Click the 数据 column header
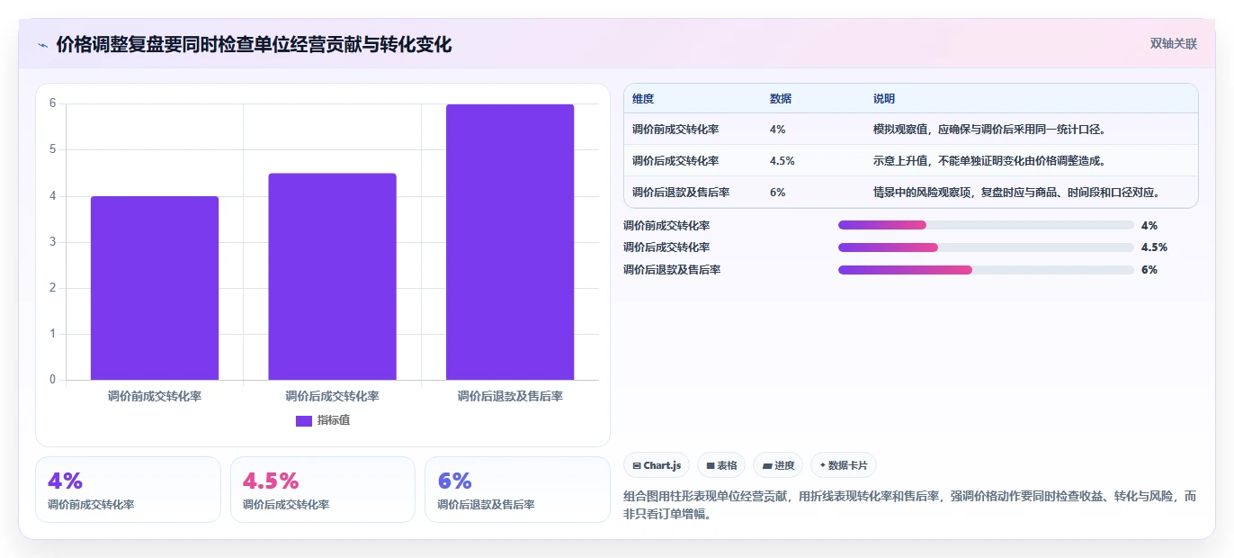The image size is (1234, 558). point(781,99)
